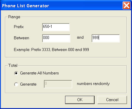Click the Phone List Generator title text
Viewport: 132px width, 109px height.
[25, 6]
